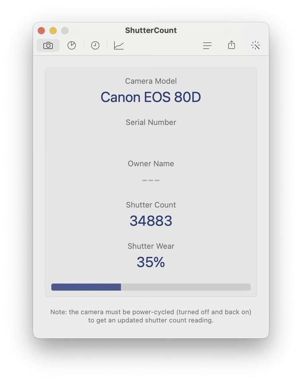302x382 pixels.
Task: Close the ShutterCount window
Action: pyautogui.click(x=41, y=31)
